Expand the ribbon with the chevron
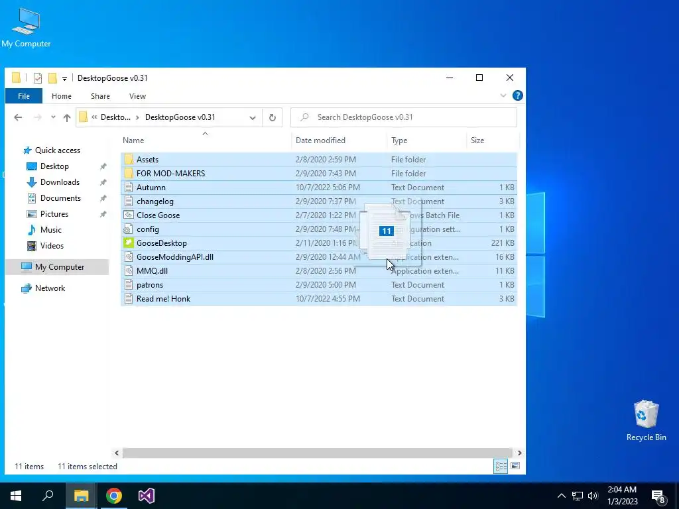The image size is (679, 509). 503,95
